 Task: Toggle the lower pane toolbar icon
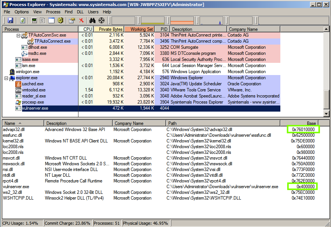[x=51, y=20]
